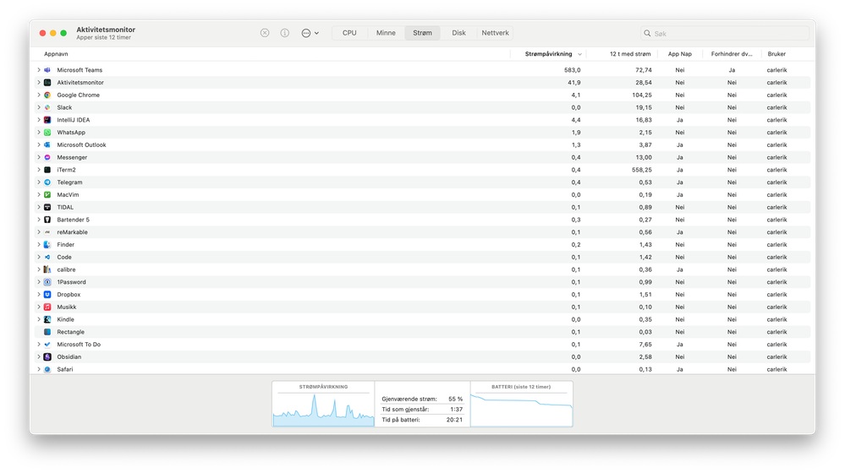This screenshot has height=473, width=845.
Task: Click the Obsidian icon
Action: (47, 356)
